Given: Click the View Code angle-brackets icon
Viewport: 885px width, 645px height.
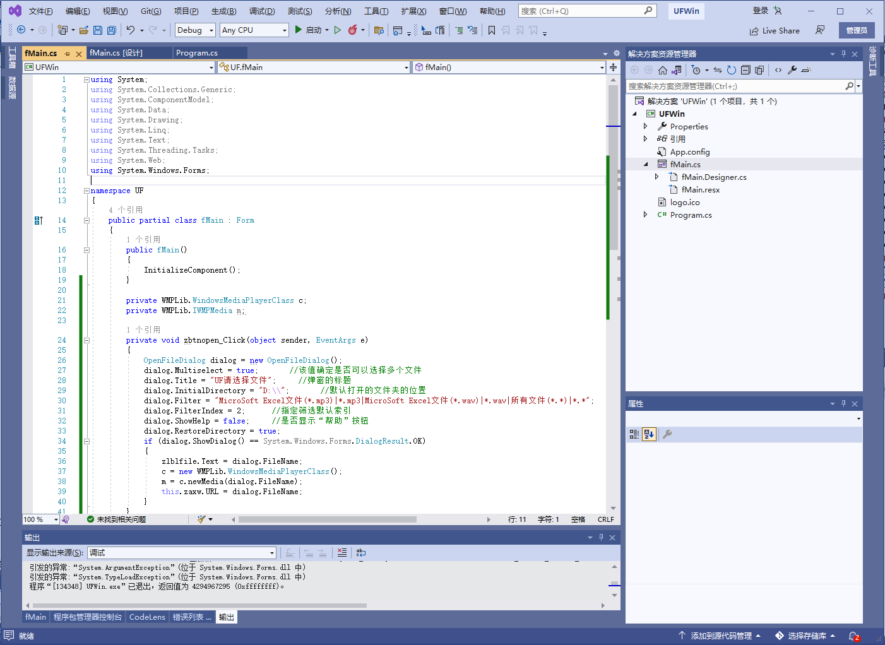Looking at the screenshot, I should tap(778, 70).
